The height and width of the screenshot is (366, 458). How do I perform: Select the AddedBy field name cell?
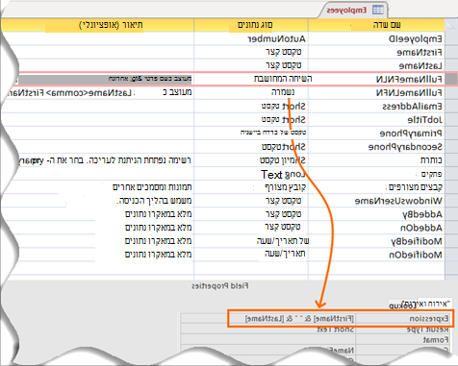(x=376, y=214)
